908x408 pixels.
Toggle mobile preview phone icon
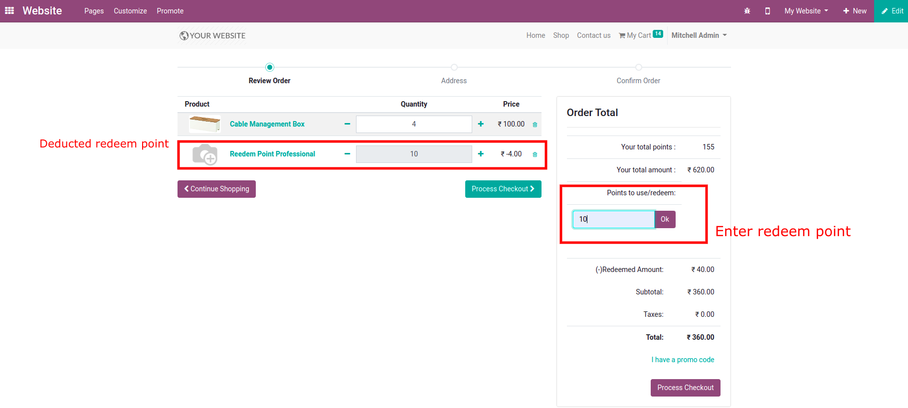767,11
